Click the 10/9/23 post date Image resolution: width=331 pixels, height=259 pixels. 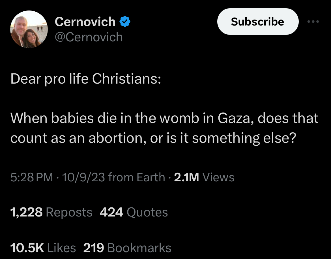tap(83, 177)
